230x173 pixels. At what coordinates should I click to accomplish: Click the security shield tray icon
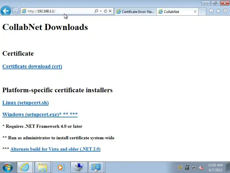point(180,168)
